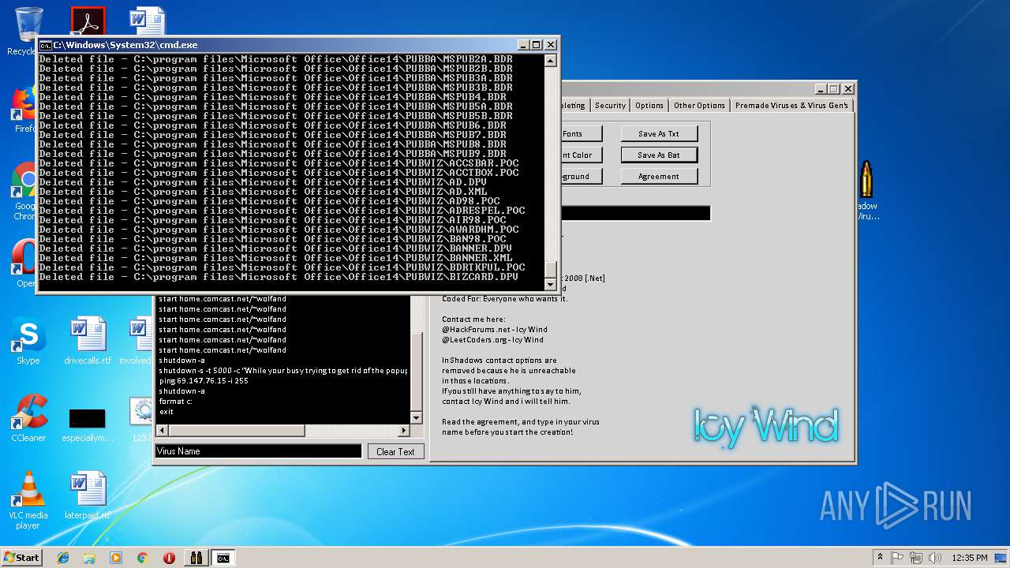This screenshot has width=1010, height=568.
Task: Click '@HackForums.net - Icy Wind' contact text
Action: point(495,330)
